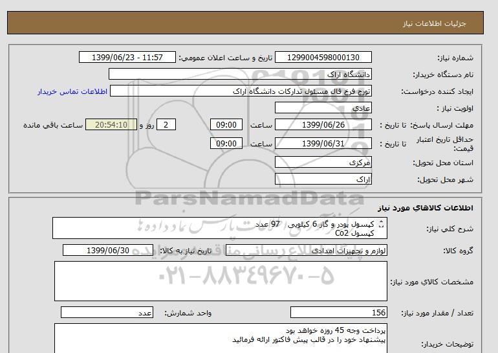Click the label تعداد / مقدار مورد نیاز
Viewport: 498px width, 353px height.
(x=437, y=313)
